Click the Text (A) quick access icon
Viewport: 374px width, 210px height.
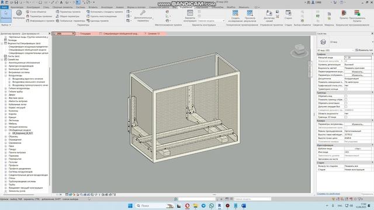click(x=61, y=2)
